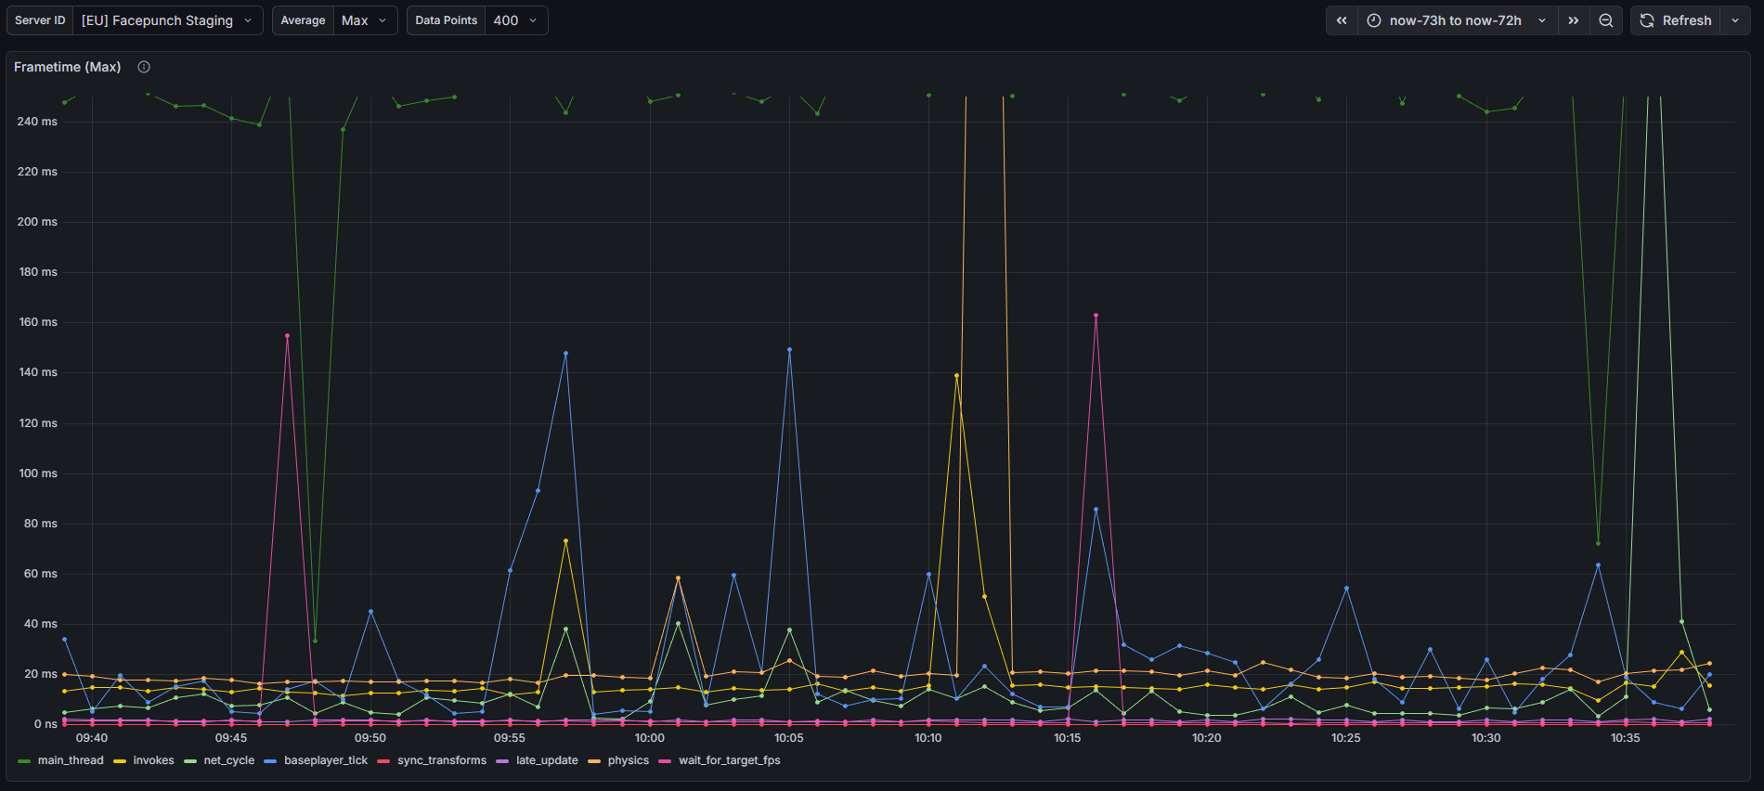Toggle the physics legend series
The width and height of the screenshot is (1764, 791).
point(629,760)
